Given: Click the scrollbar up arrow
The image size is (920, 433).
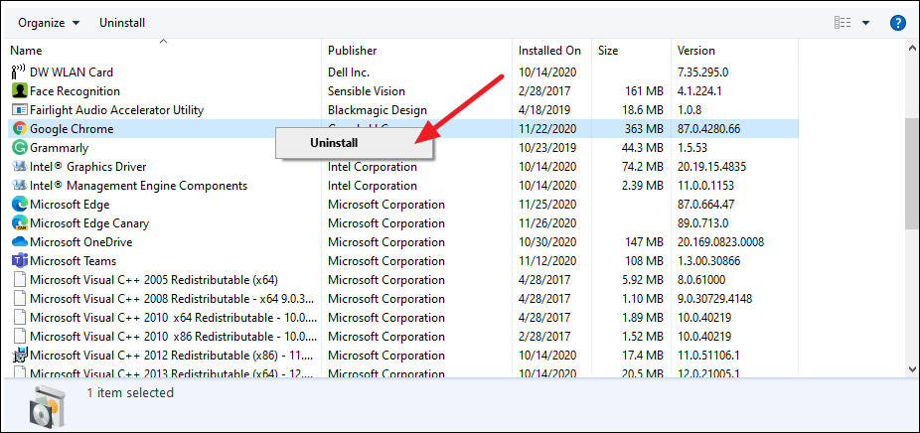Looking at the screenshot, I should click(912, 47).
